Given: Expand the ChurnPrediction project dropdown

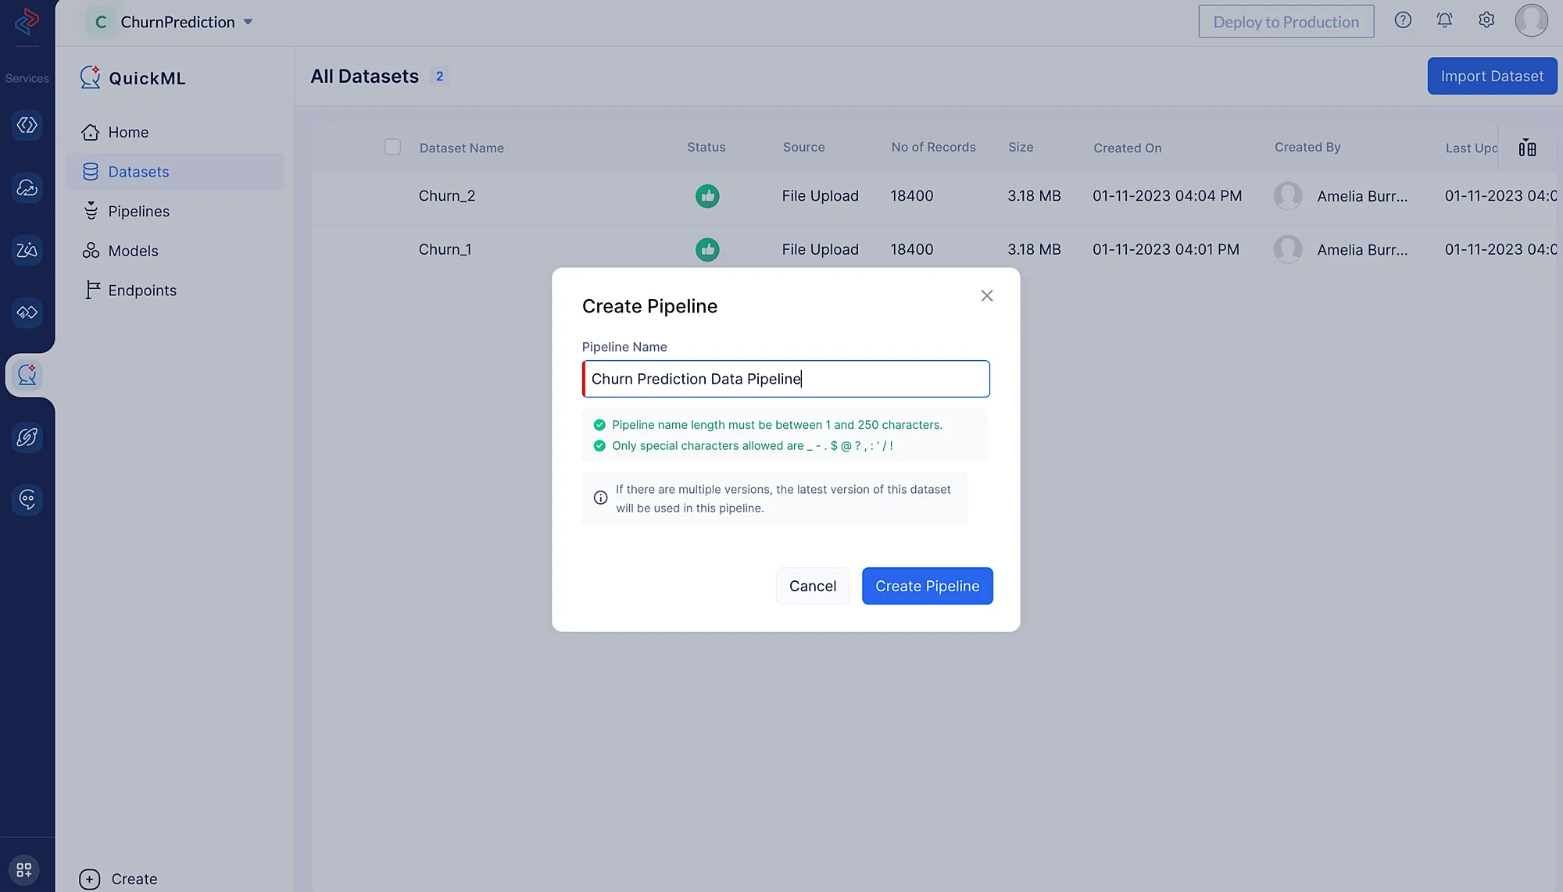Looking at the screenshot, I should coord(248,22).
